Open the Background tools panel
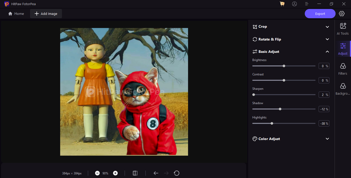351x178 pixels. [343, 88]
